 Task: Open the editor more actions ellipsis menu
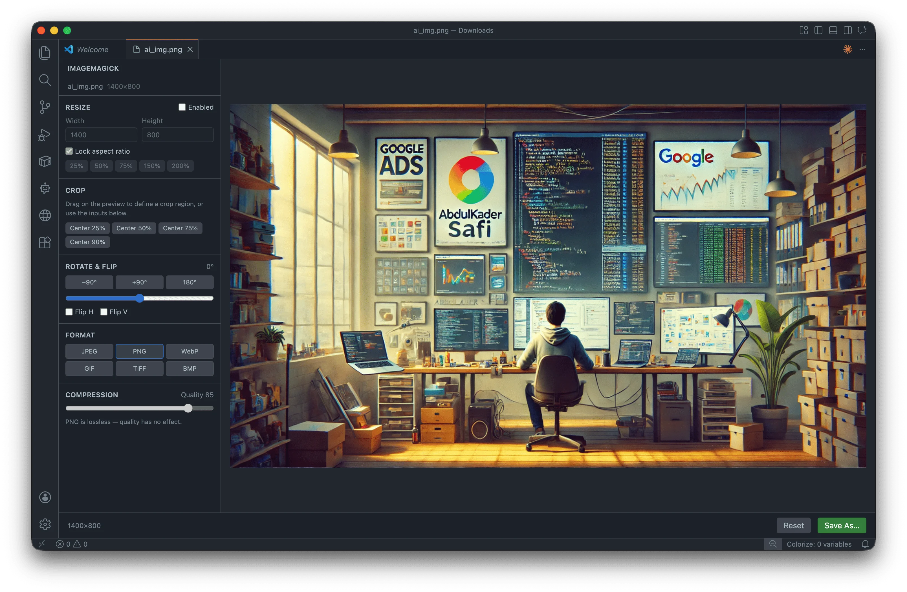(862, 49)
